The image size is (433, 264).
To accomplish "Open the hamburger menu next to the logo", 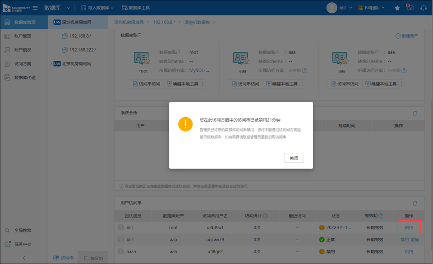I will 35,8.
